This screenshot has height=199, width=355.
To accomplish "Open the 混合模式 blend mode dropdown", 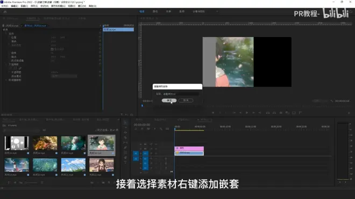I will coord(64,76).
